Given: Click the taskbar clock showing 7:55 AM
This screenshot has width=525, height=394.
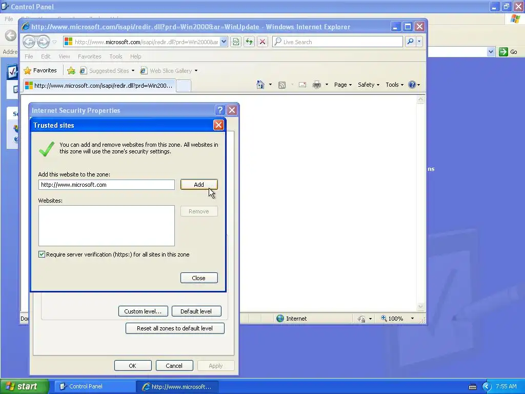Looking at the screenshot, I should (x=506, y=386).
